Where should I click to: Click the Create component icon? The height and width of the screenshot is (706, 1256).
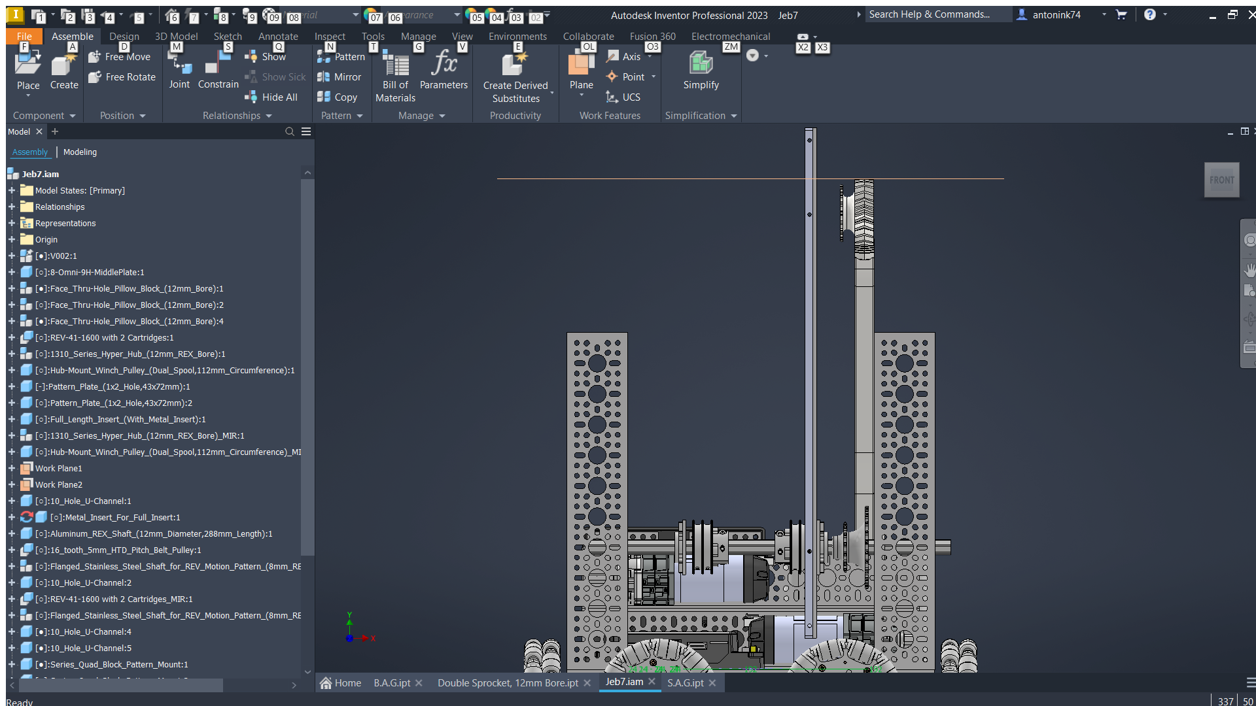point(63,64)
